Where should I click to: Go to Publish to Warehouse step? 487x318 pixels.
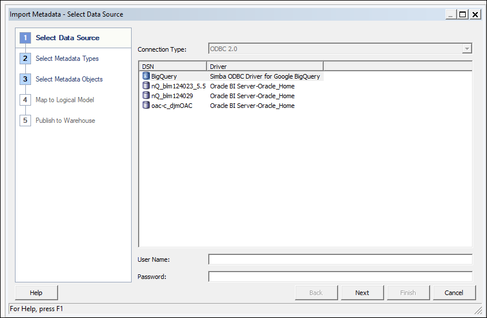tap(65, 121)
